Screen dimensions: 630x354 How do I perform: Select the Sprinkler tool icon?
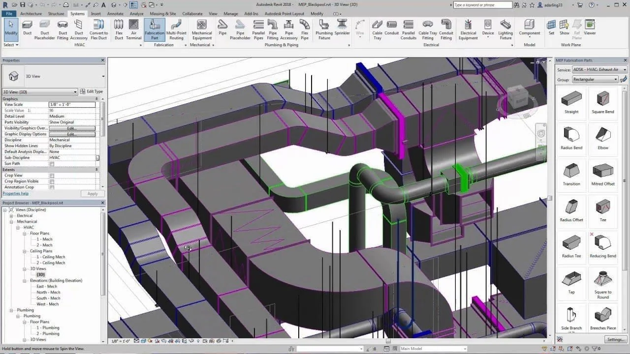(342, 28)
